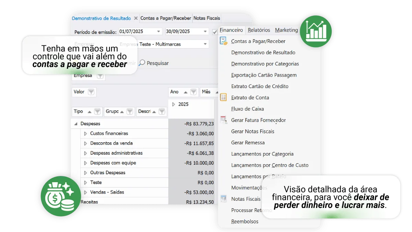Click the Notas Fiscais menu icon

224,199
